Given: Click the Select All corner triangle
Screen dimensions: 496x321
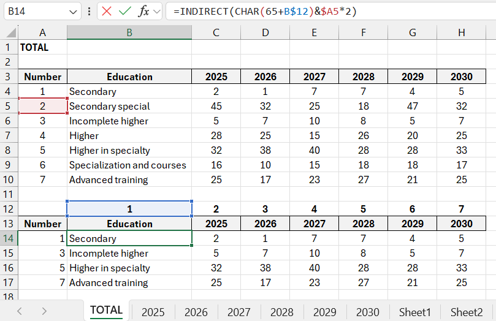Looking at the screenshot, I should click(10, 32).
